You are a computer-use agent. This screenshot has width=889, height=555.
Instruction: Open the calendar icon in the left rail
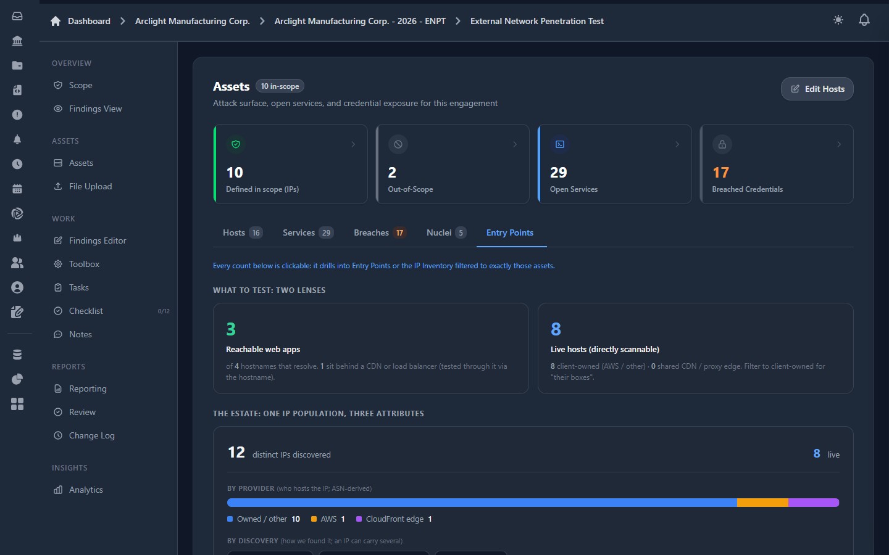[17, 189]
